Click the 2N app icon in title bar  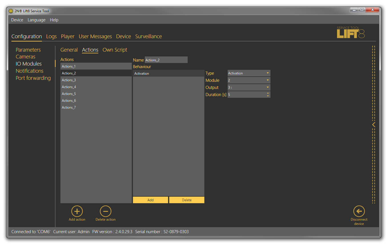coord(11,11)
